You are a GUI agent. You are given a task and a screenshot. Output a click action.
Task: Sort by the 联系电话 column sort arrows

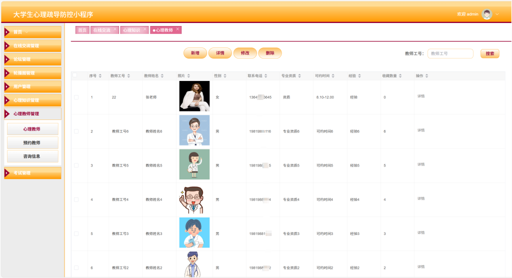(x=266, y=76)
